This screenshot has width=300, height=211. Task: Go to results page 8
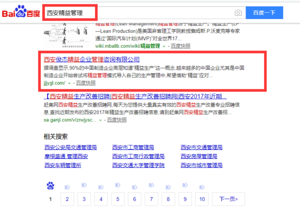(168, 199)
